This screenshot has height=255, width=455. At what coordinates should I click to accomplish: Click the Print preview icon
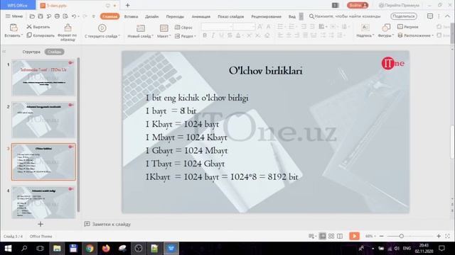[65, 16]
